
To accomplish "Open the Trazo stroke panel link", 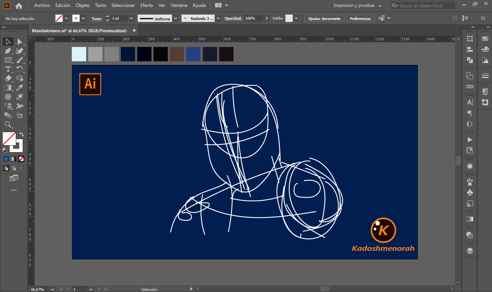I will click(x=97, y=18).
